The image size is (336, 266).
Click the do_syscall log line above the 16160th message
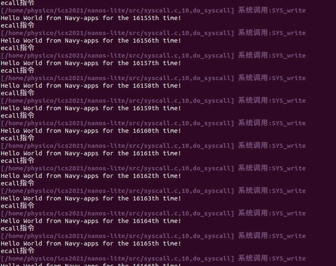tap(153, 123)
